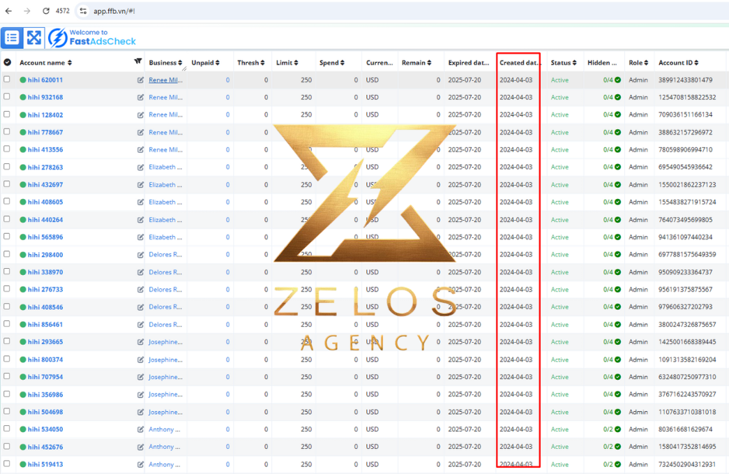The width and height of the screenshot is (729, 474).
Task: Edit icon for hihi 565896 row
Action: tap(140, 237)
